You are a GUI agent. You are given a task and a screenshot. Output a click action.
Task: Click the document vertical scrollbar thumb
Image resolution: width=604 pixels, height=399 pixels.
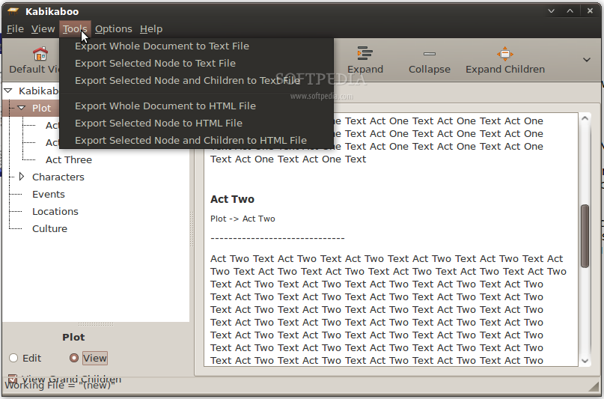pyautogui.click(x=585, y=235)
